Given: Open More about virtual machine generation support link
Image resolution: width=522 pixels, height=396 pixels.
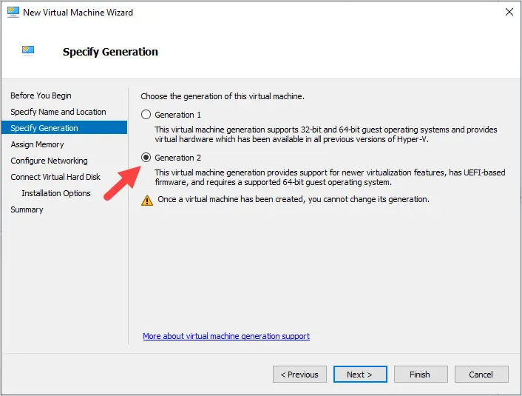Looking at the screenshot, I should [x=226, y=336].
